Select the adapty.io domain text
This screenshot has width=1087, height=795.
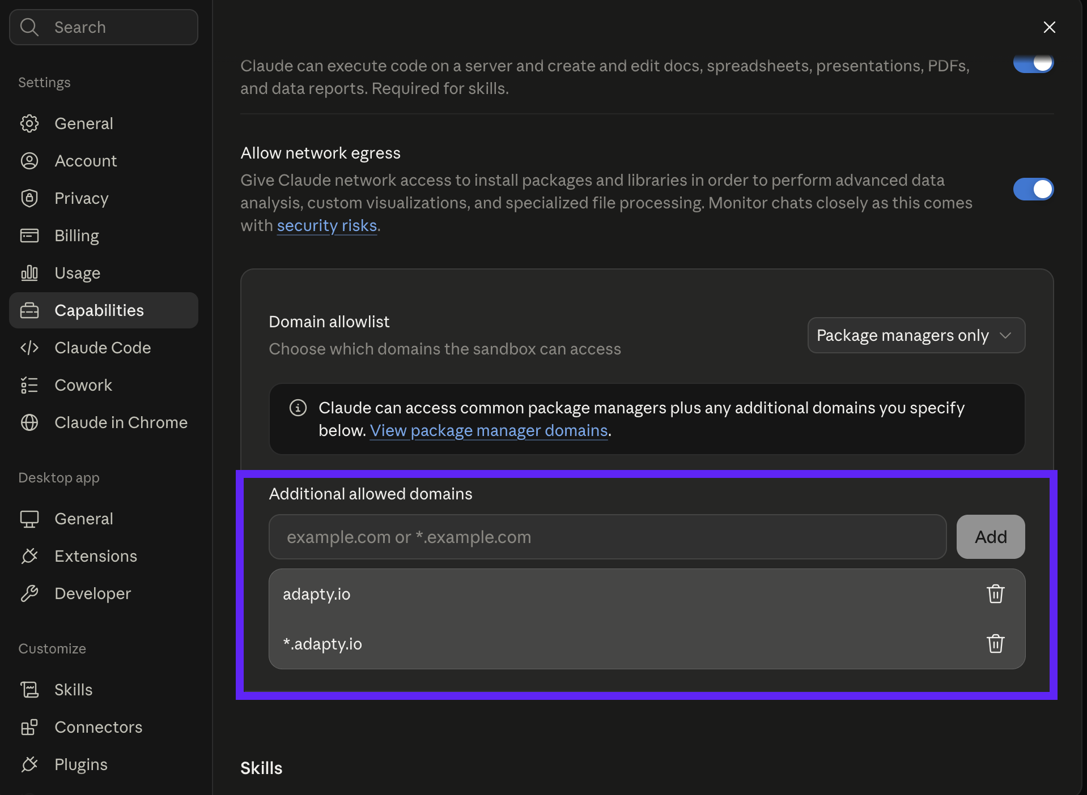coord(317,594)
